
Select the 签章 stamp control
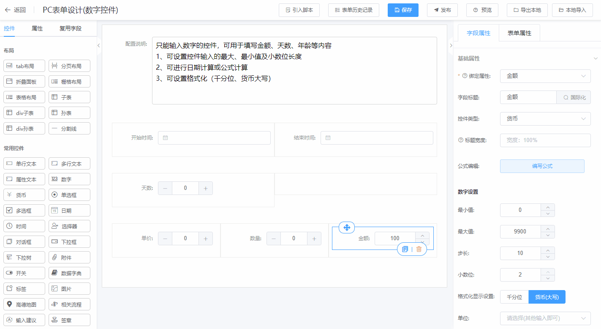pyautogui.click(x=69, y=320)
